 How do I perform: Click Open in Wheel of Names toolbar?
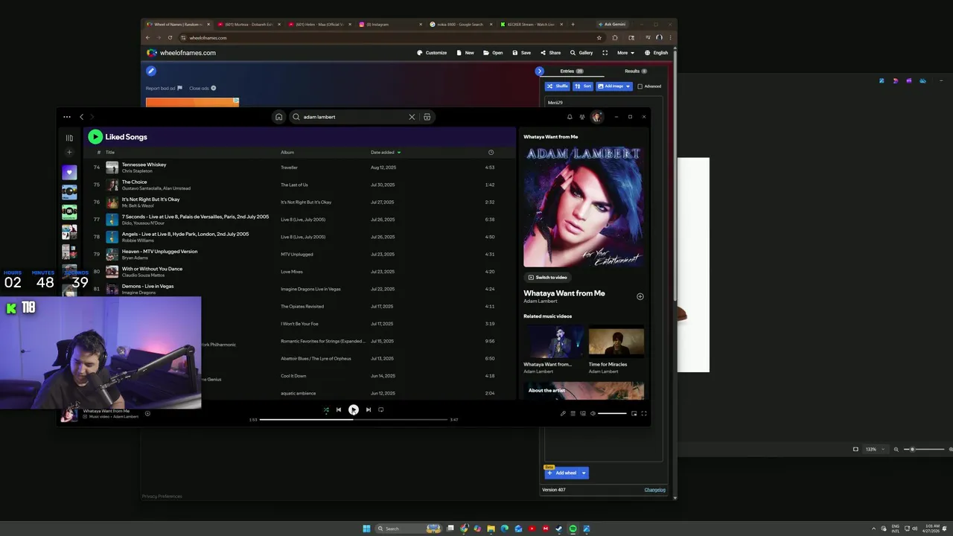tap(493, 53)
